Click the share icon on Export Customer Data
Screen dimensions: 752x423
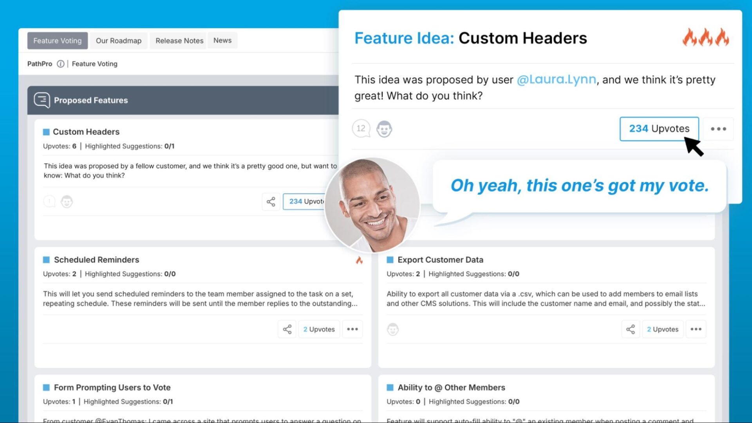[x=631, y=329]
